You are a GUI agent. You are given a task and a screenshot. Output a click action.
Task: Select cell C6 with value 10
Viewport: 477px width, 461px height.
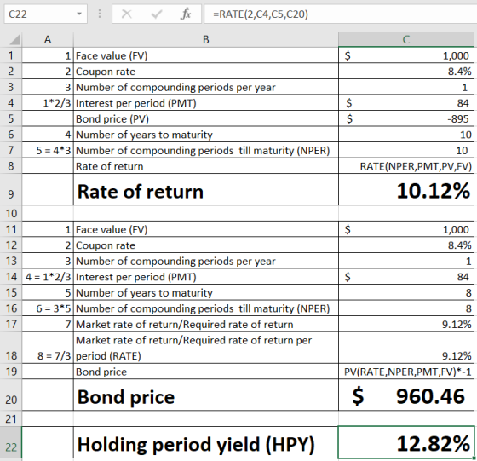[x=406, y=135]
